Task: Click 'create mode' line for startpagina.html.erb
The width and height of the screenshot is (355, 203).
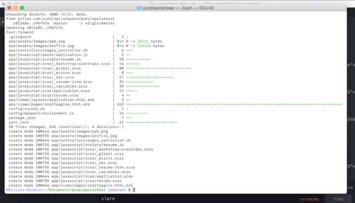Action: (71, 186)
